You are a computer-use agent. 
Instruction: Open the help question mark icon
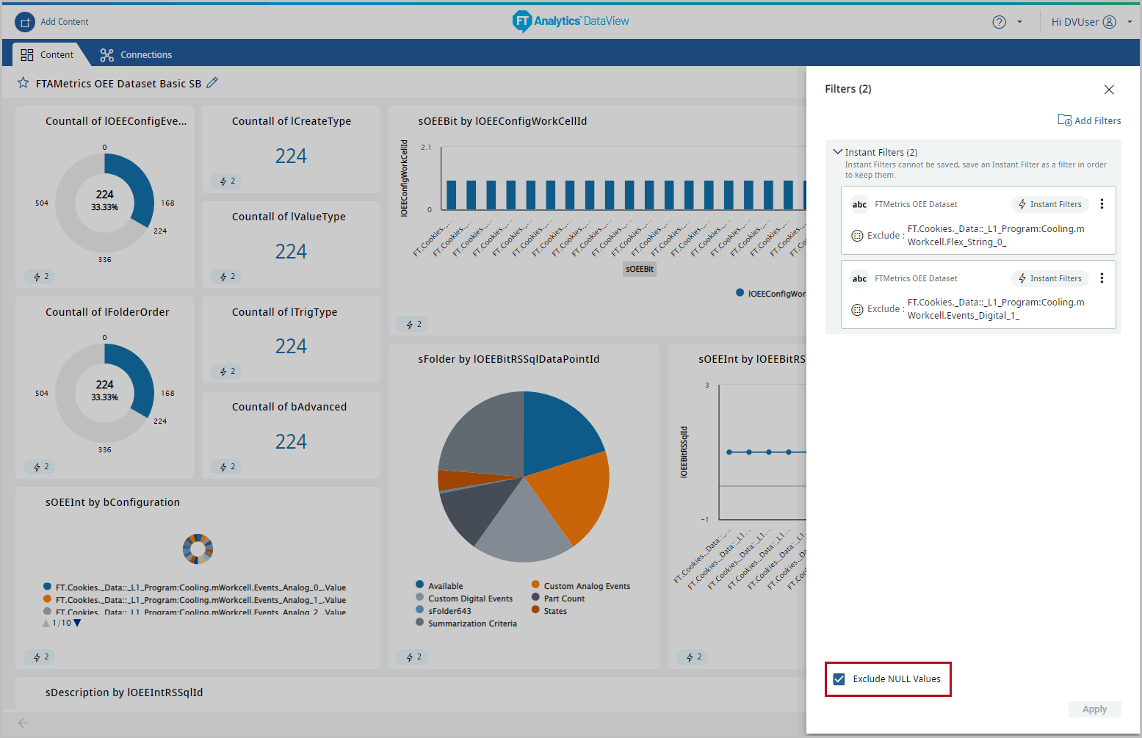[x=999, y=22]
